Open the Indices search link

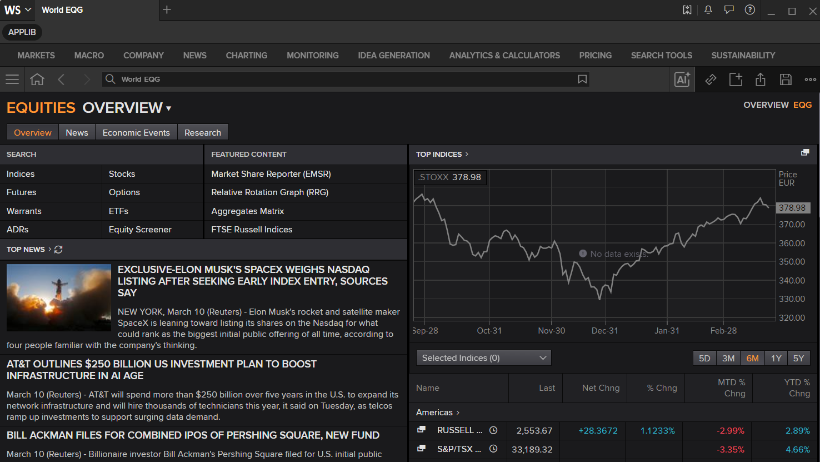(21, 174)
